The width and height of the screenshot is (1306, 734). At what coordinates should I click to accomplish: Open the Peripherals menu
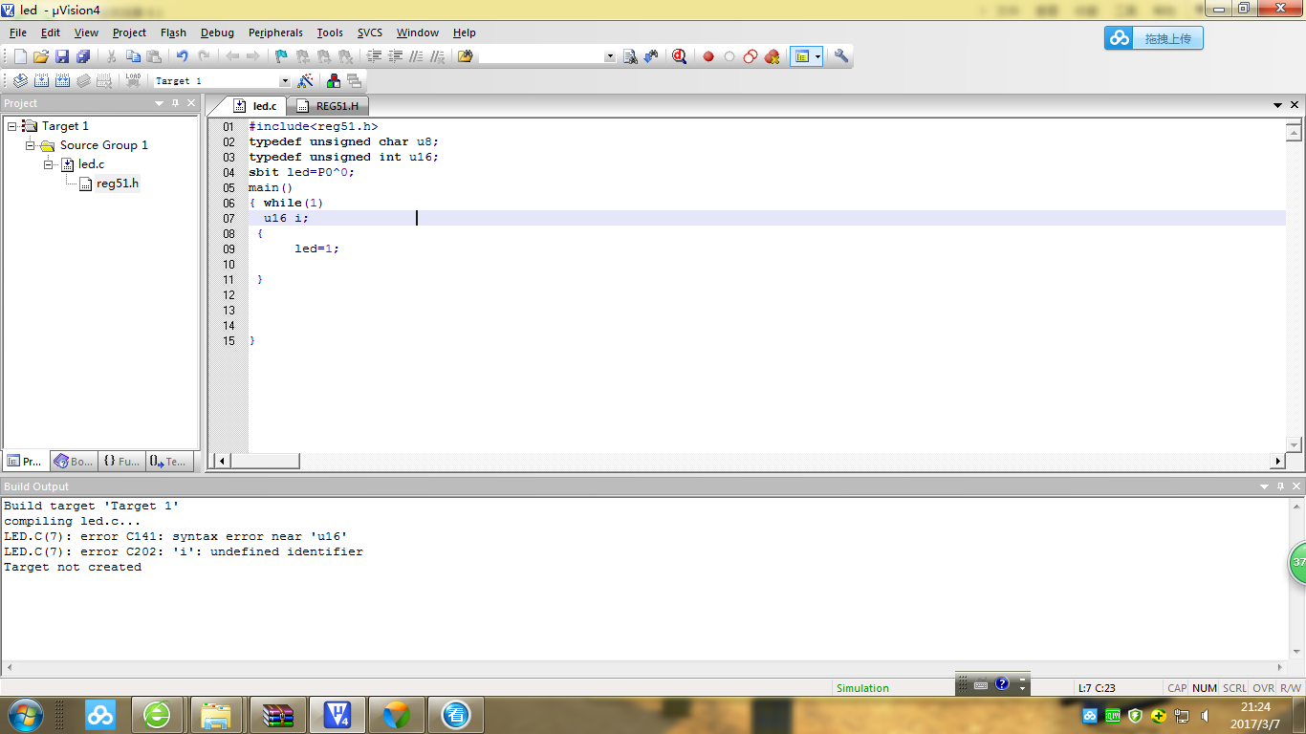[275, 32]
